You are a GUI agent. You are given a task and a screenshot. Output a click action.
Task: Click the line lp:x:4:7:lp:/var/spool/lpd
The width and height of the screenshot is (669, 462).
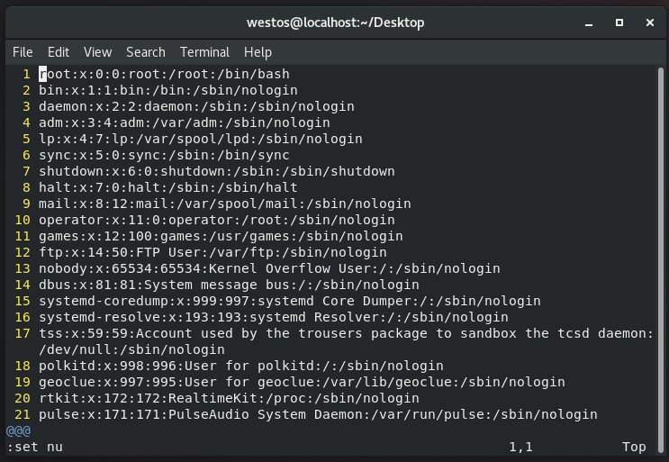pyautogui.click(x=201, y=139)
